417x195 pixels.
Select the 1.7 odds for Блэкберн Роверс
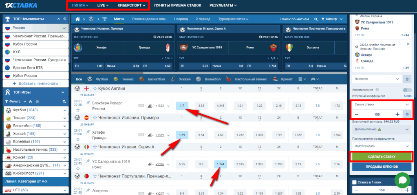pos(182,106)
